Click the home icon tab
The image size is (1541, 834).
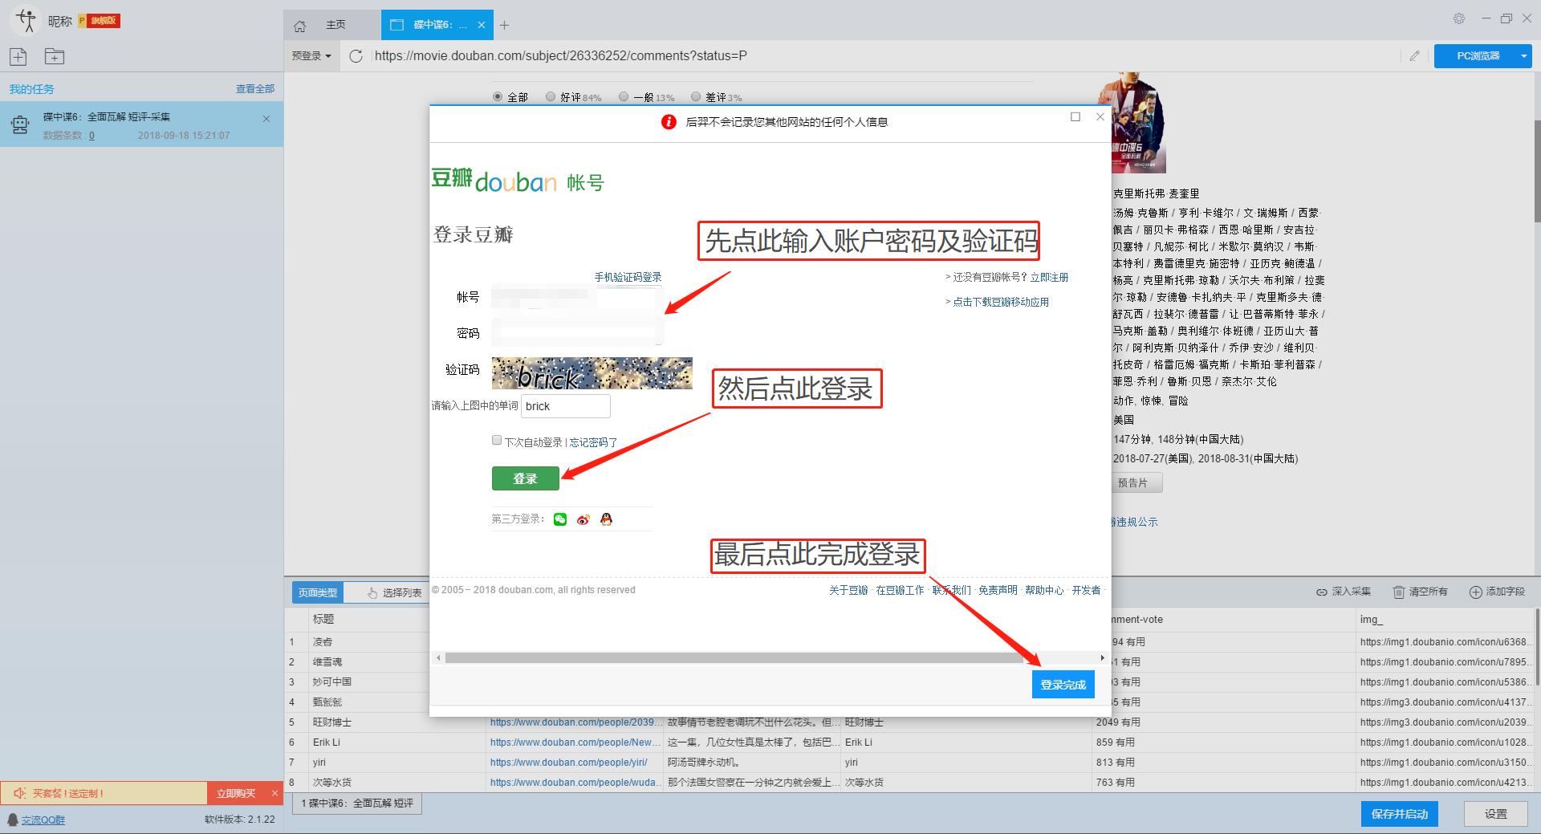pyautogui.click(x=300, y=26)
